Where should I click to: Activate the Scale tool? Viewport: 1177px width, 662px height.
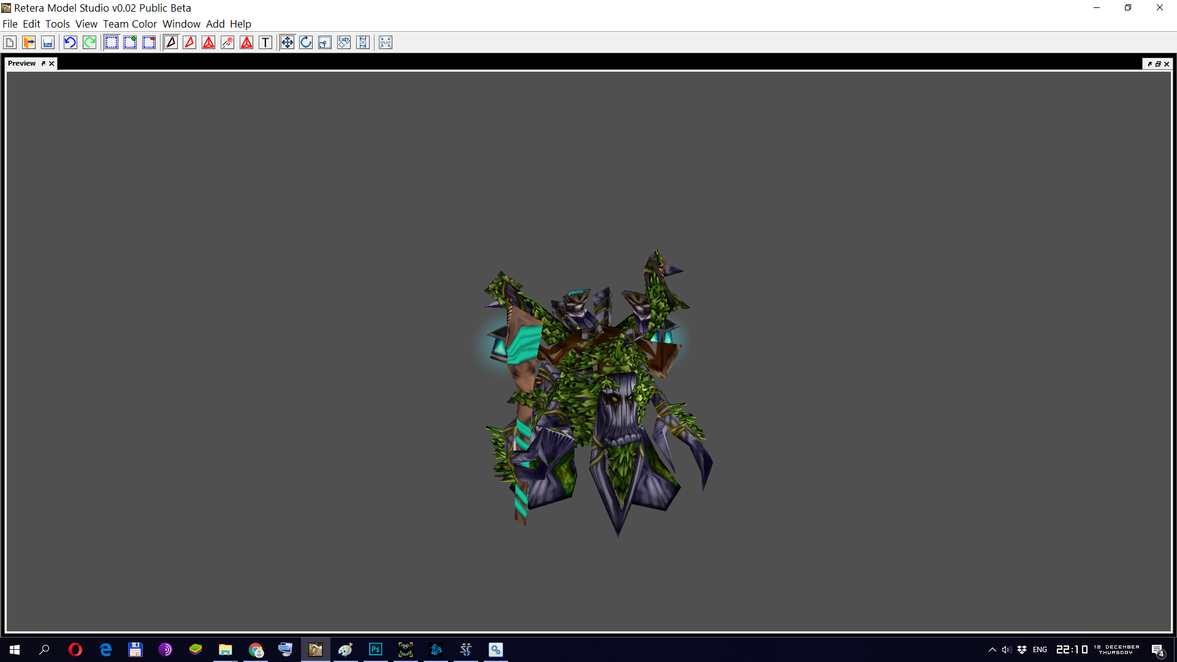click(326, 42)
